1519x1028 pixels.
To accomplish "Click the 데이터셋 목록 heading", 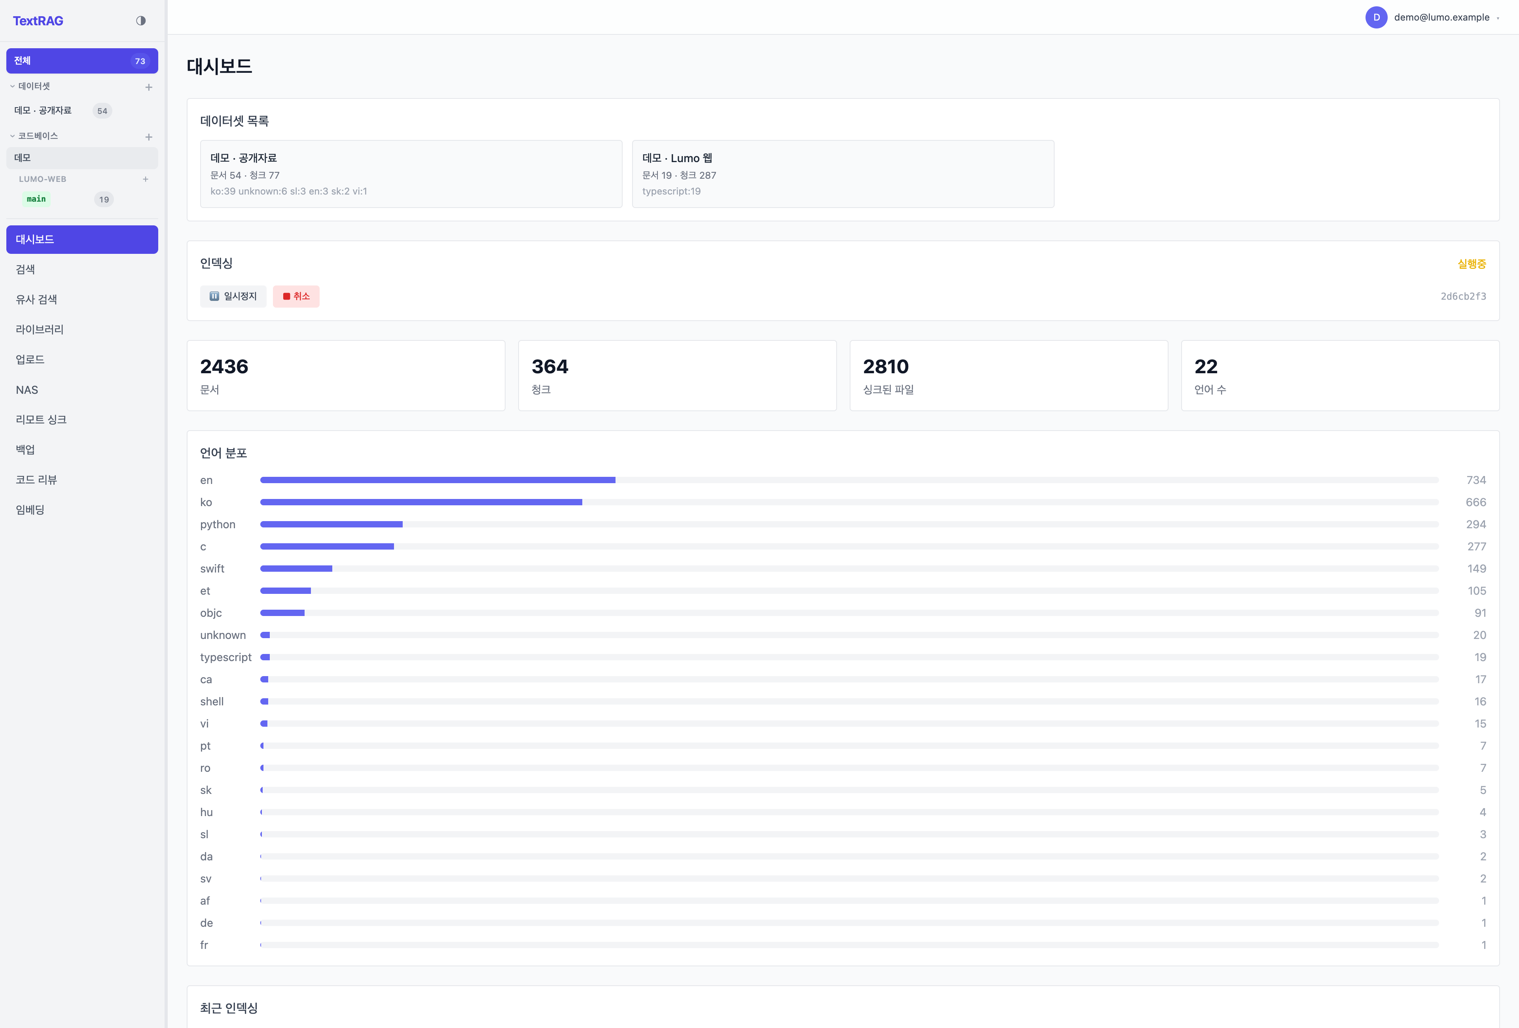I will [235, 121].
